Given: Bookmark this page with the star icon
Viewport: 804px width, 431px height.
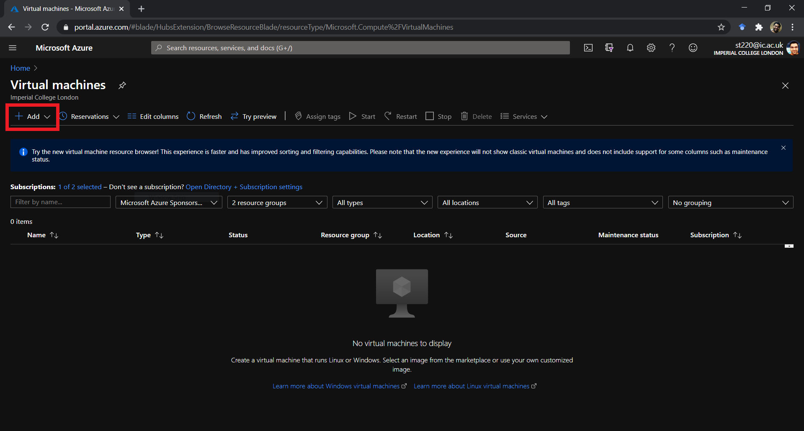Looking at the screenshot, I should tap(721, 27).
